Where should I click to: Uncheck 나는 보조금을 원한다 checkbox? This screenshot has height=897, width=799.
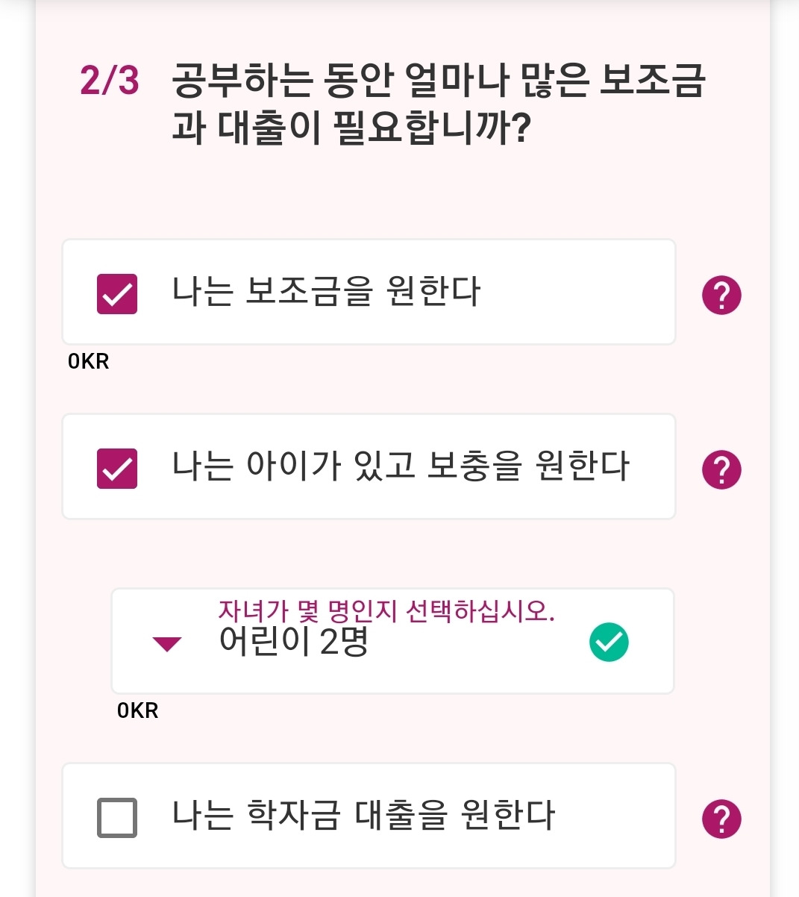pyautogui.click(x=117, y=293)
